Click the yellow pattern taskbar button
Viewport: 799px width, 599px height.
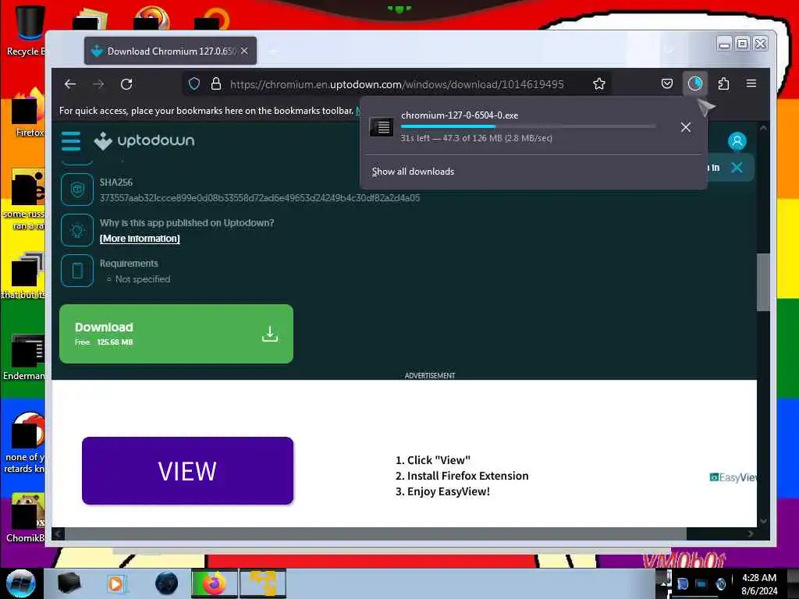263,583
